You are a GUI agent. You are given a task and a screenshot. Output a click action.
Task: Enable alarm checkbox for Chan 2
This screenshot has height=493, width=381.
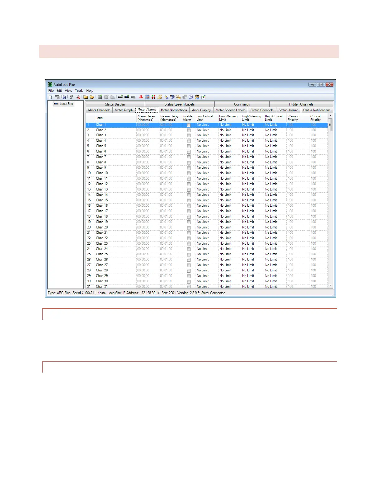pyautogui.click(x=188, y=130)
